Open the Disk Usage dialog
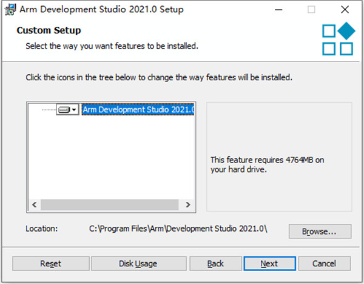This screenshot has width=364, height=284. 138,263
